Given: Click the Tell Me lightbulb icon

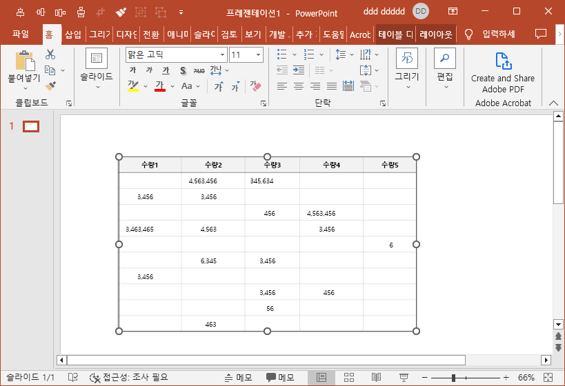Looking at the screenshot, I should click(468, 34).
